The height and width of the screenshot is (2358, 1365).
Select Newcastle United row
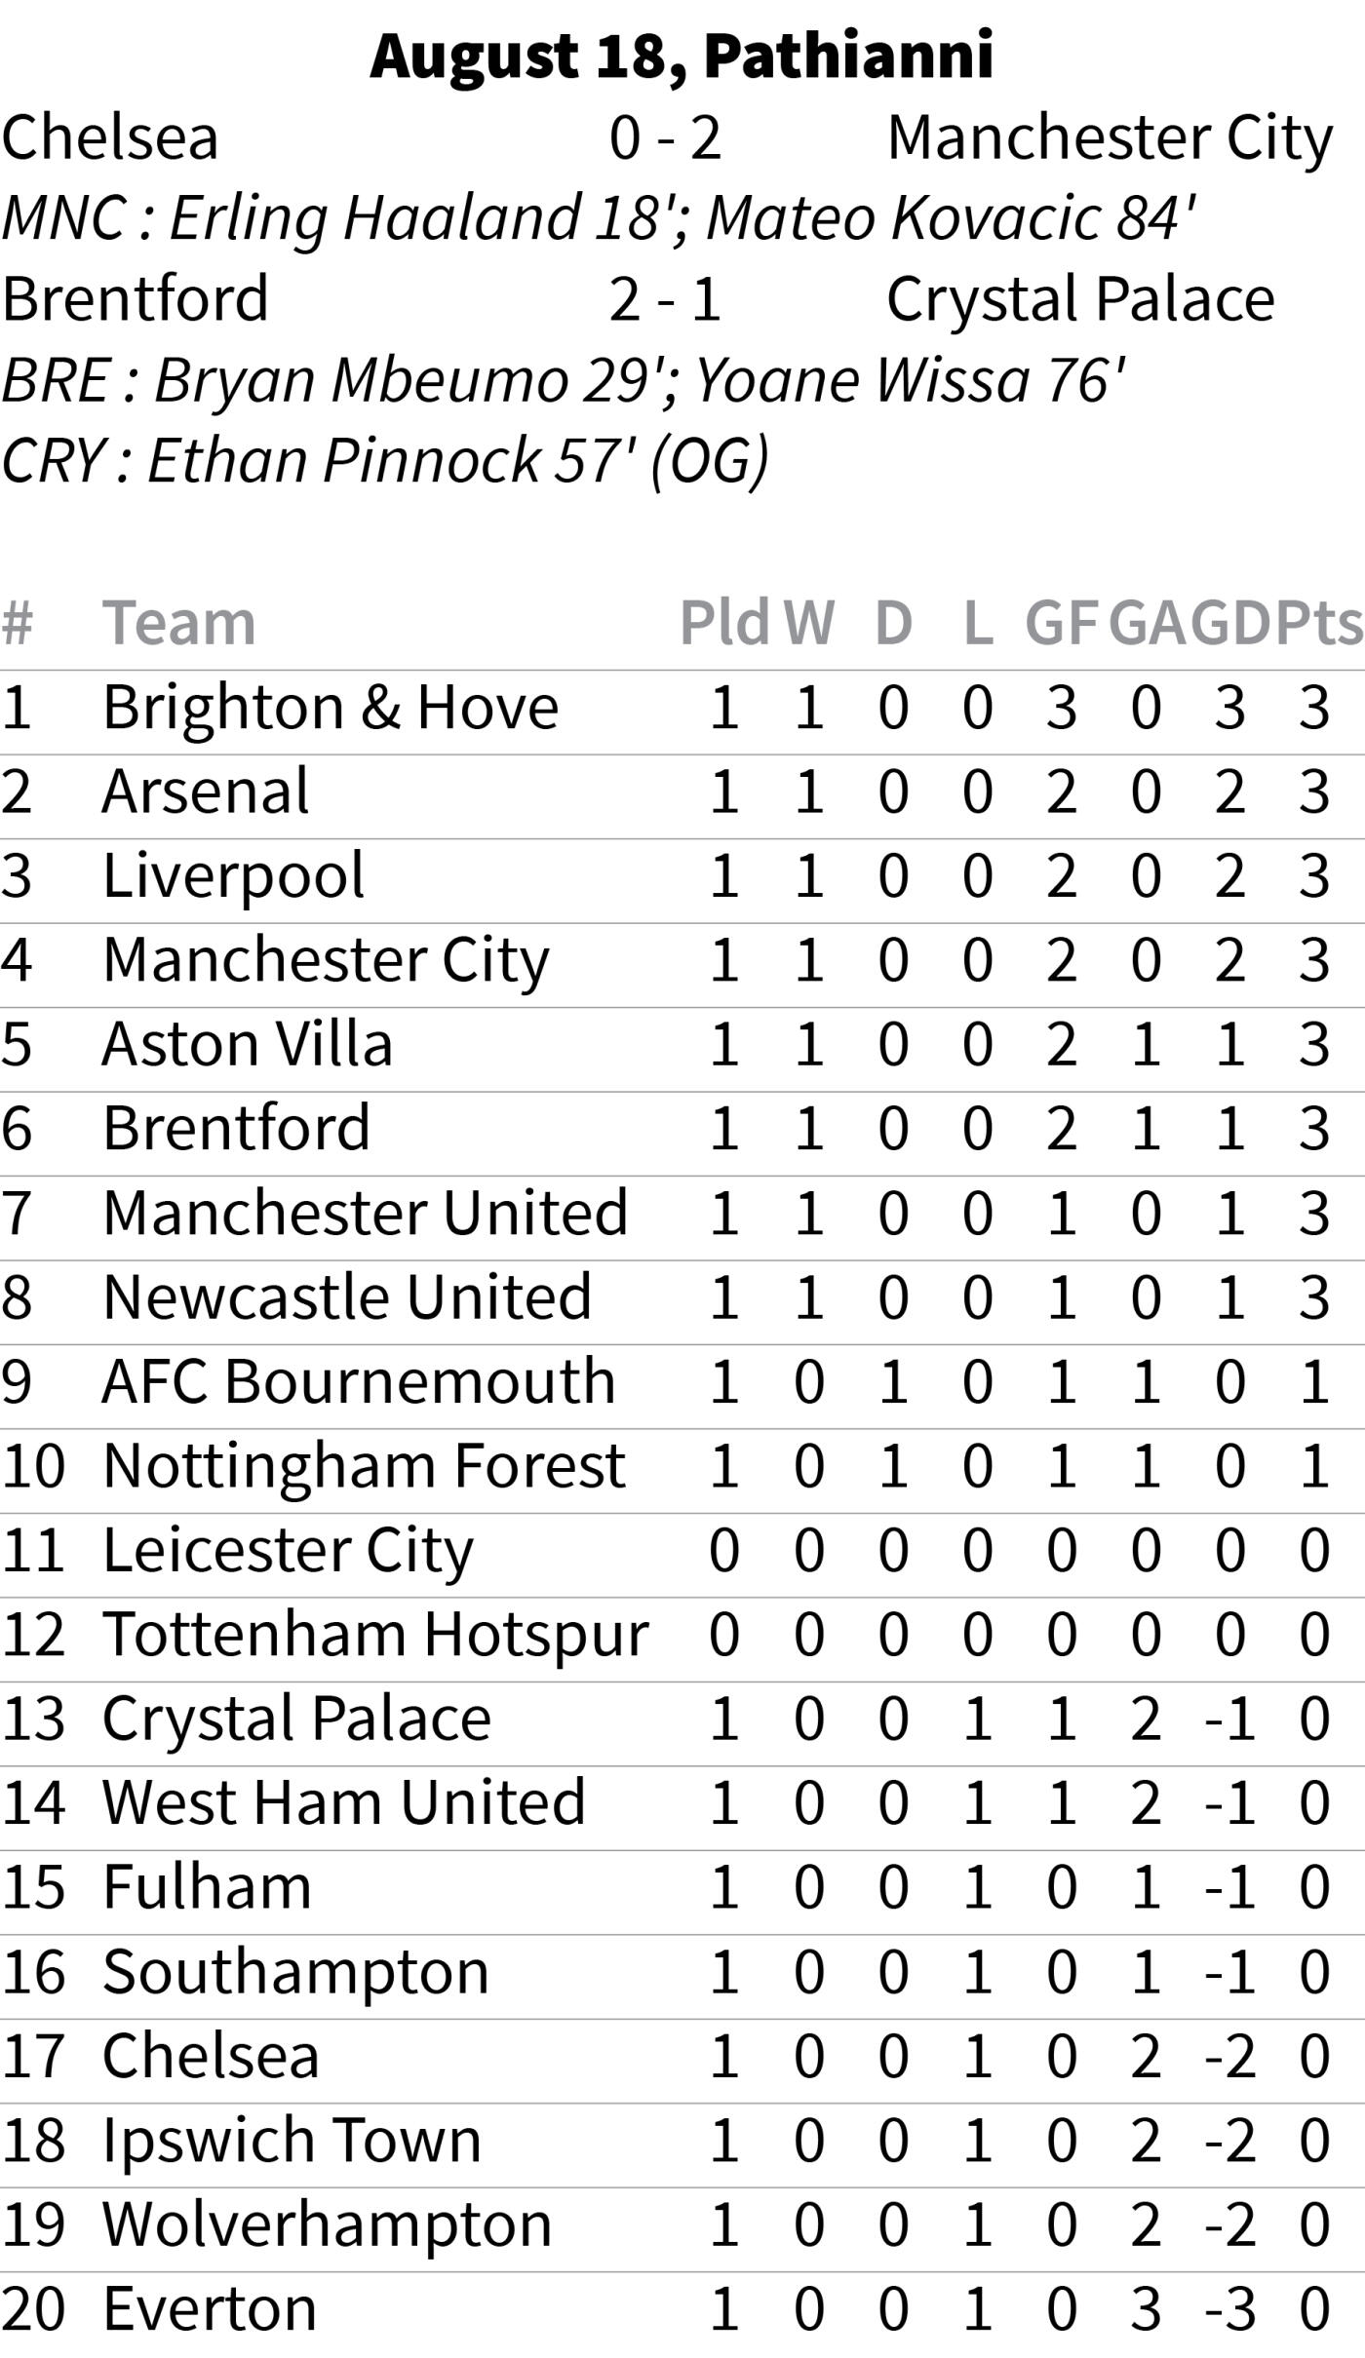coord(682,1297)
